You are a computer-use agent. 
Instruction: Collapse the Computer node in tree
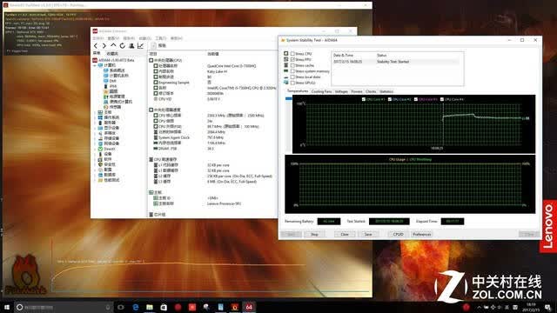coord(95,65)
